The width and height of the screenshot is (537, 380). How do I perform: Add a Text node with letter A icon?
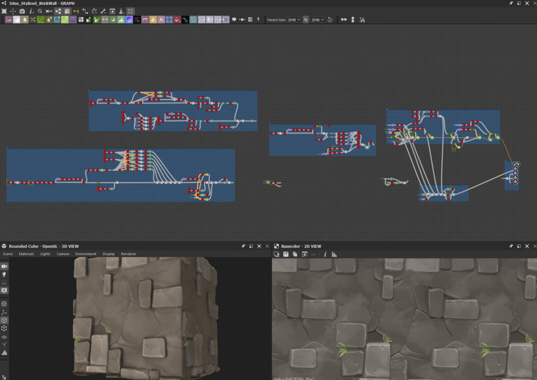(x=161, y=20)
